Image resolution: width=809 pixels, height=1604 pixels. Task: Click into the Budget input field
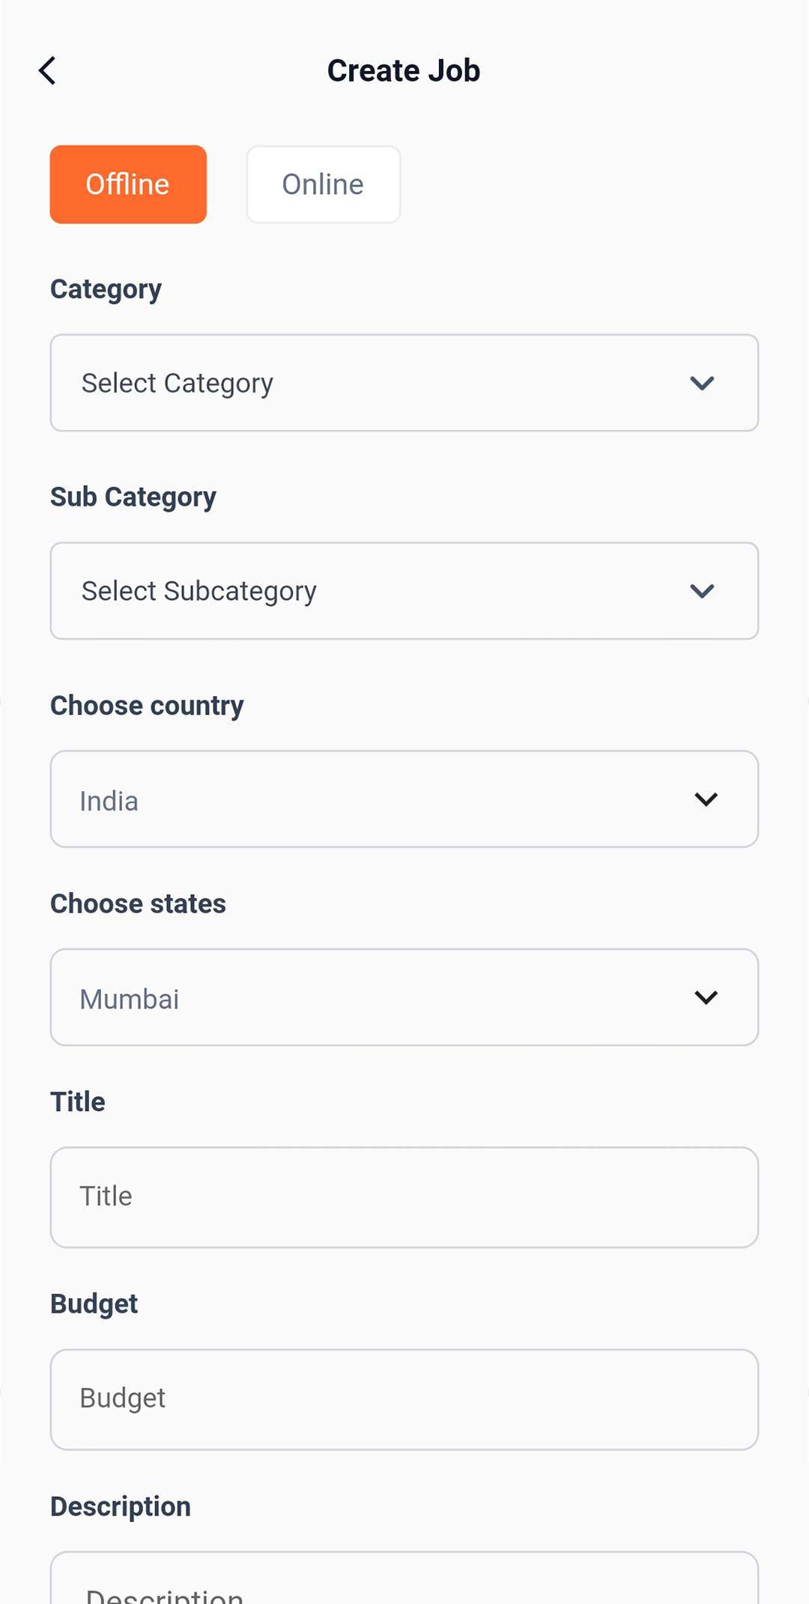(x=404, y=1399)
